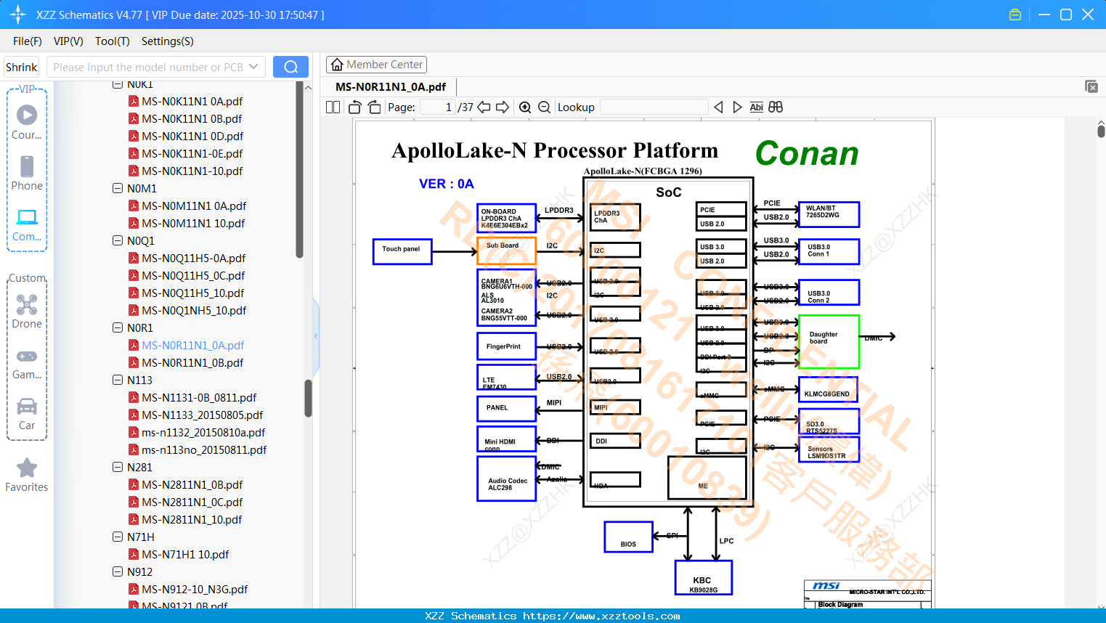Click the yellow briefcase icon in title bar
Screen dimensions: 1106x623
pos(1015,15)
